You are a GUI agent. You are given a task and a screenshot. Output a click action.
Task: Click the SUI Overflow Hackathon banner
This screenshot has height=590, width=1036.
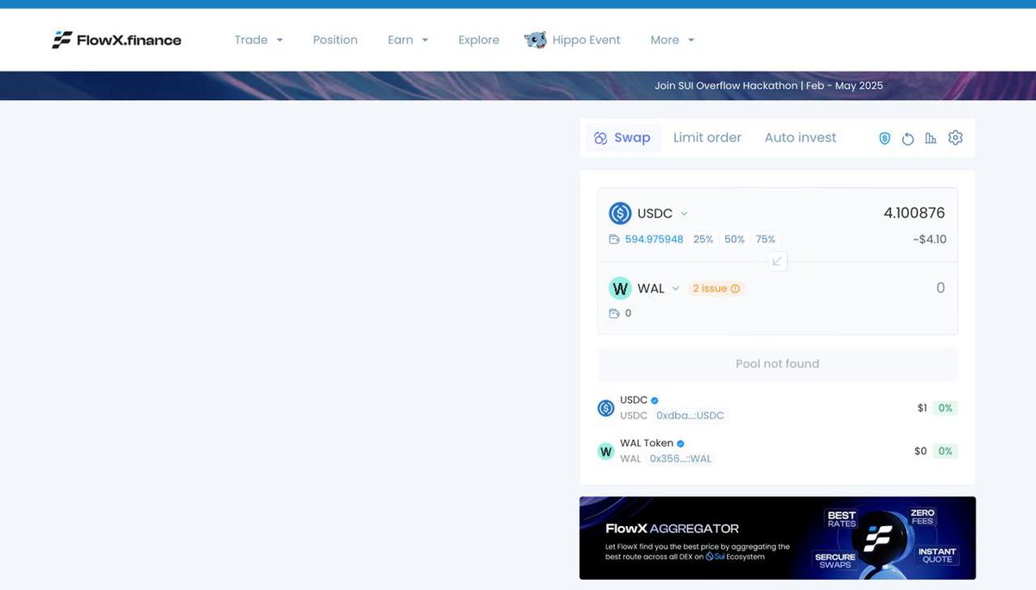518,85
